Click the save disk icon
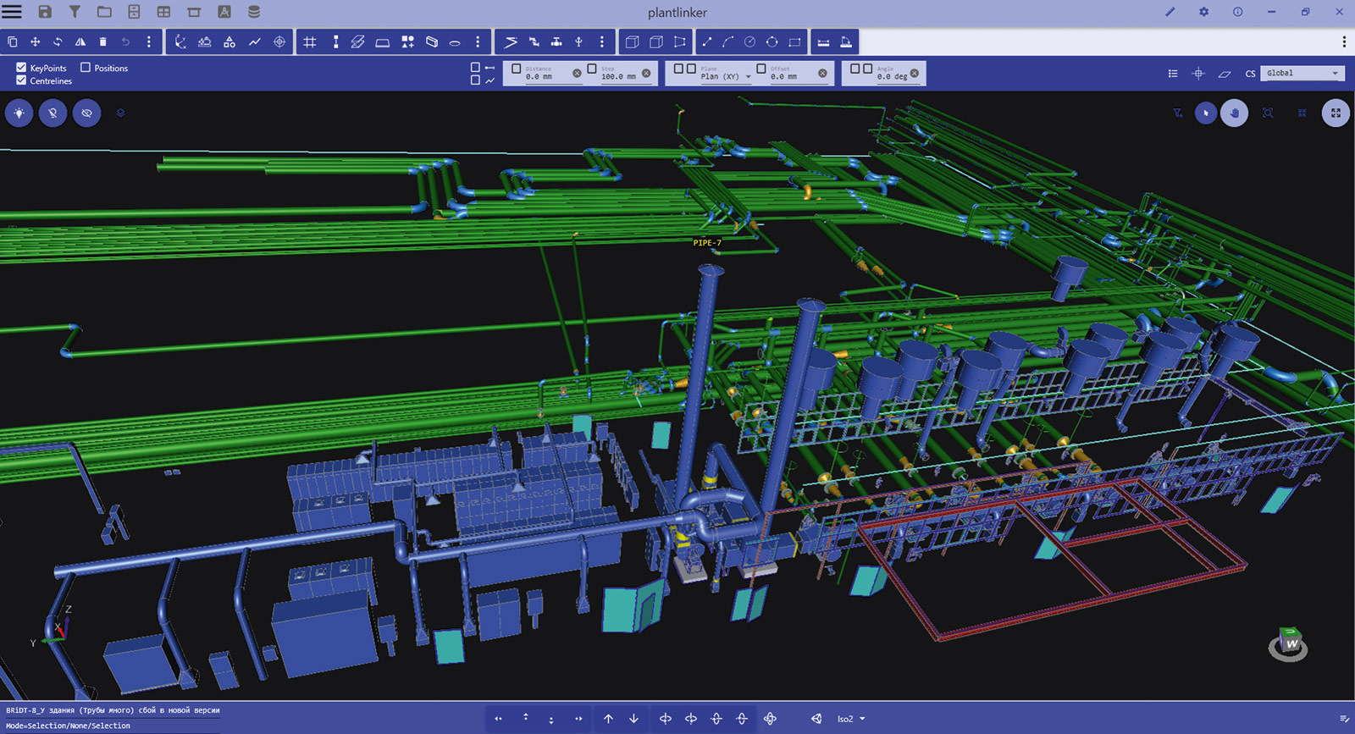 [45, 12]
